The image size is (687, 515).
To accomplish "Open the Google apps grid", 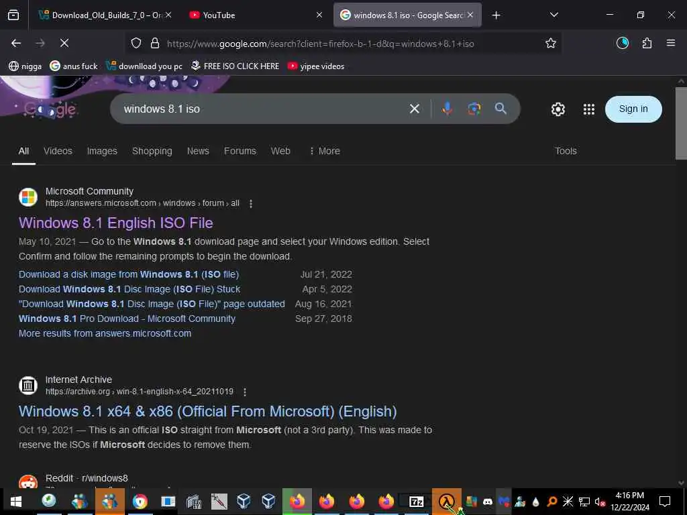I will pos(589,109).
